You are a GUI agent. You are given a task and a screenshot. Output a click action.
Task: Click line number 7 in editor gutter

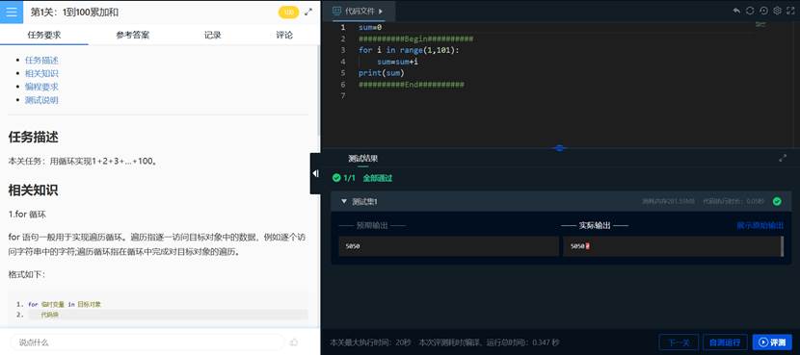343,96
